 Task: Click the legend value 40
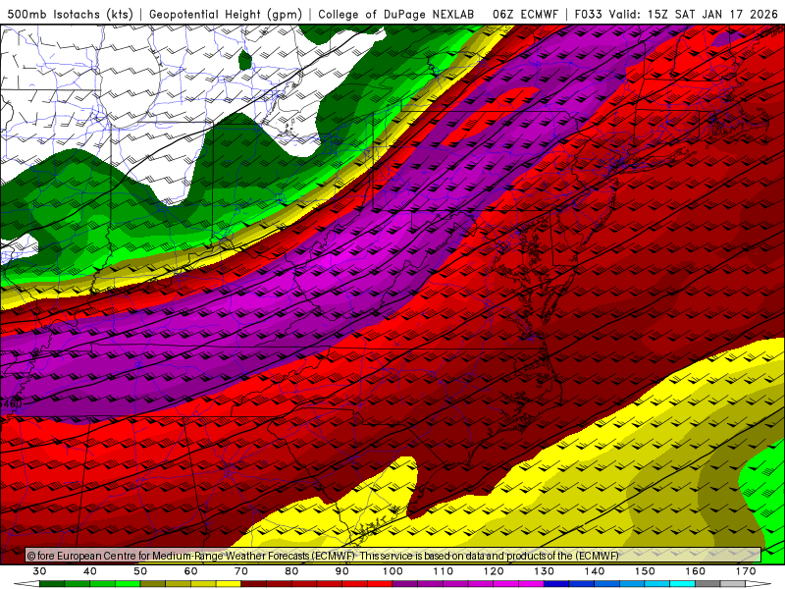click(89, 571)
